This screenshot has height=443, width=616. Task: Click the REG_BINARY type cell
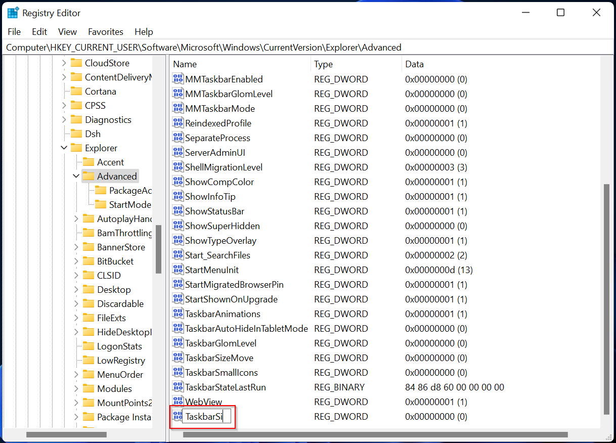pos(339,387)
